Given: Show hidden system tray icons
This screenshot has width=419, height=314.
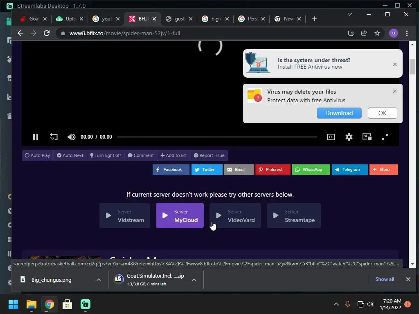Looking at the screenshot, I should tap(336, 304).
